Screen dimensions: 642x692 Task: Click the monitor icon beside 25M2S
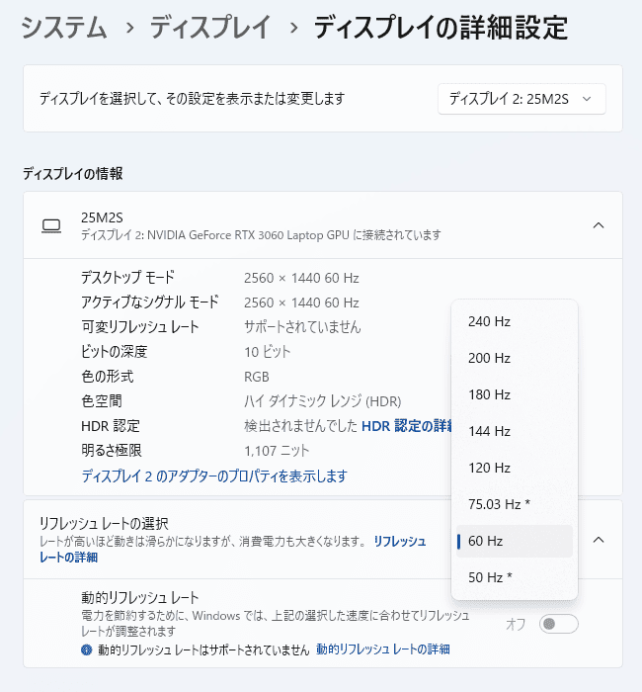pos(51,226)
